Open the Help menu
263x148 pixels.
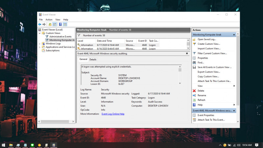pos(65,20)
